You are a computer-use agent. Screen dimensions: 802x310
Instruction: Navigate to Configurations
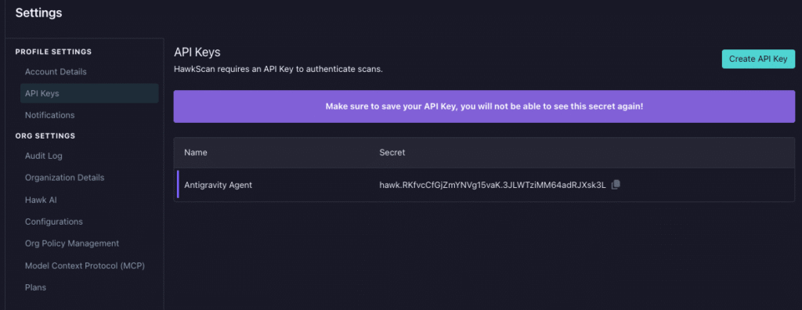point(54,222)
